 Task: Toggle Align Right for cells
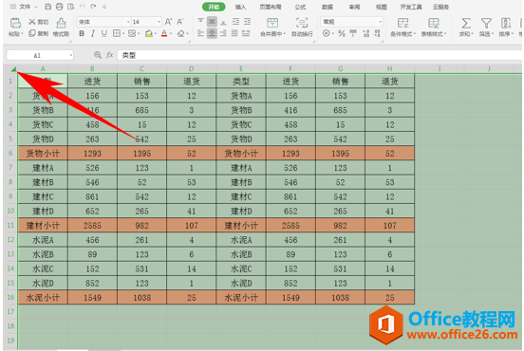point(223,33)
